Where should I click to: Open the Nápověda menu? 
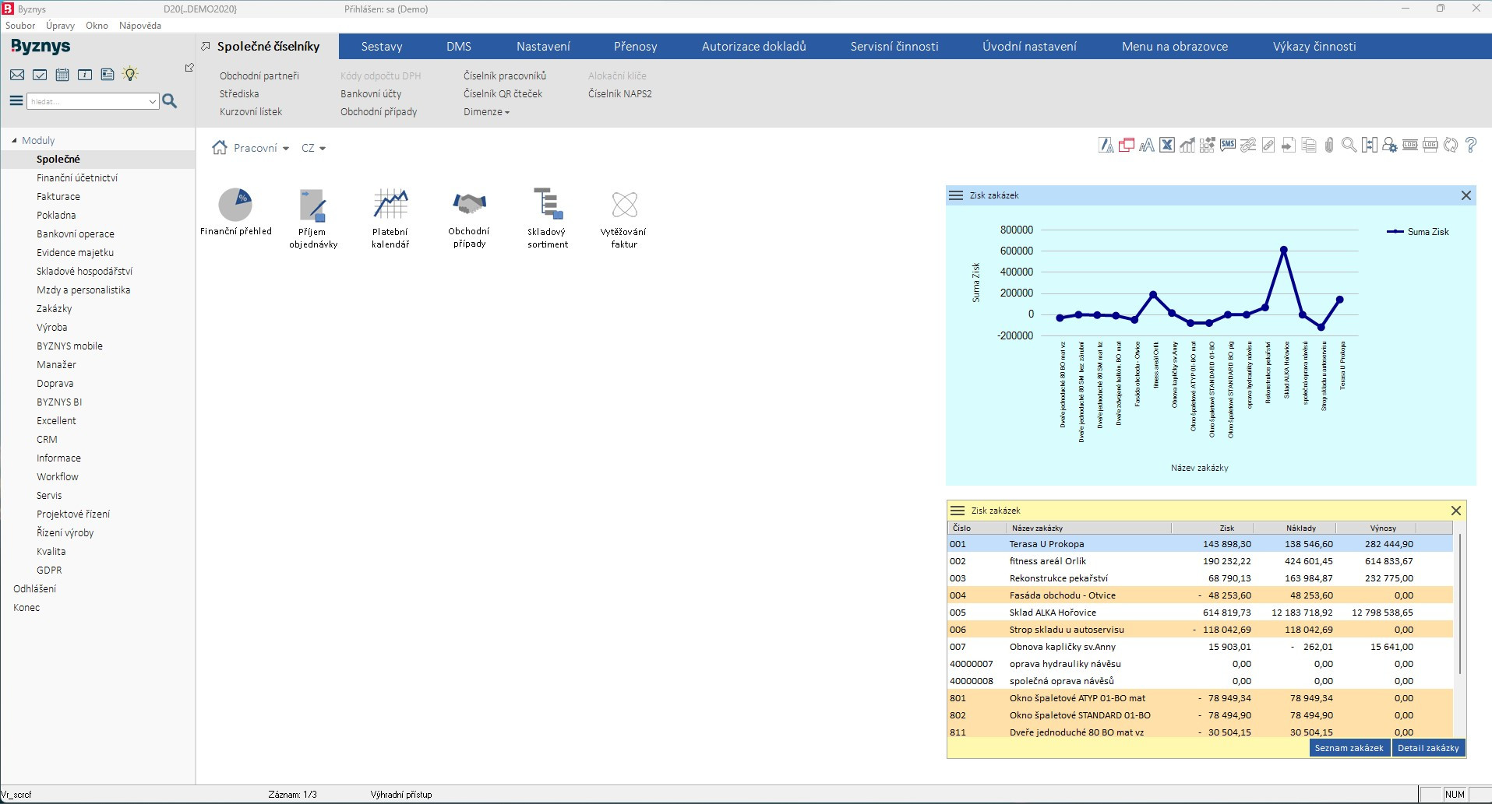[140, 26]
